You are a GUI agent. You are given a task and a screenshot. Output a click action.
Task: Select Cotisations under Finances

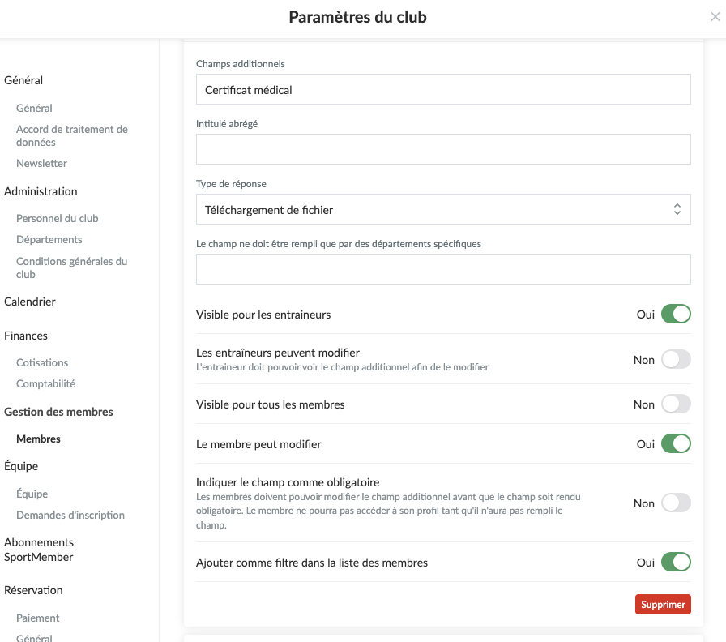pos(42,362)
